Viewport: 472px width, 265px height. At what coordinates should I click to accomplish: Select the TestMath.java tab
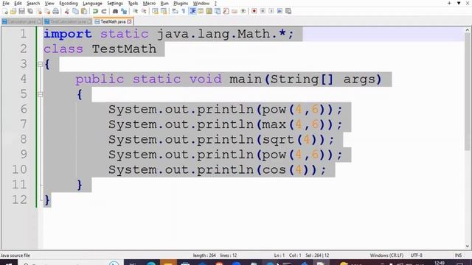point(113,21)
